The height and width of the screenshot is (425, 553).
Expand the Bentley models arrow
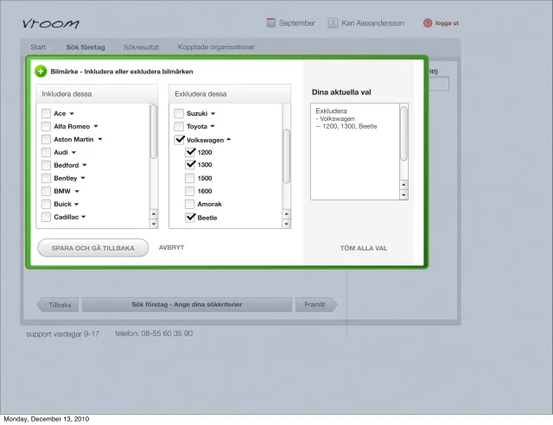[83, 178]
